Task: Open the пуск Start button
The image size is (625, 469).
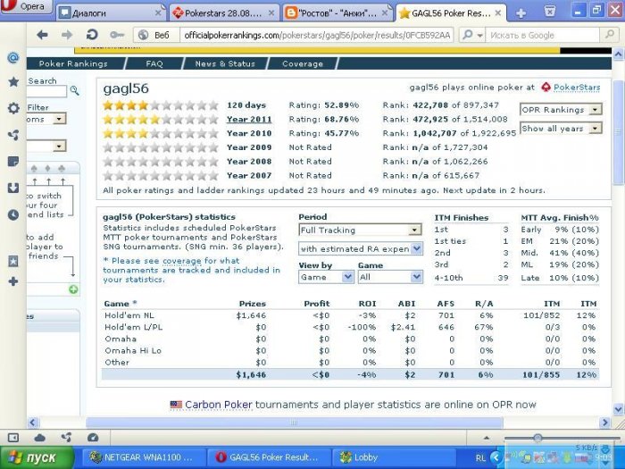Action: (x=37, y=457)
